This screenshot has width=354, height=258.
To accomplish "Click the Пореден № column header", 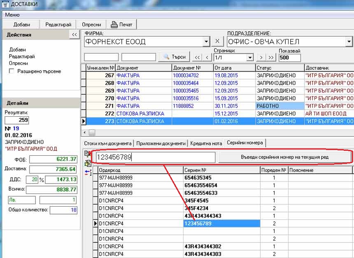I will pos(274,170).
